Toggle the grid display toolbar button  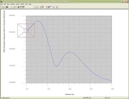click(x=49, y=7)
